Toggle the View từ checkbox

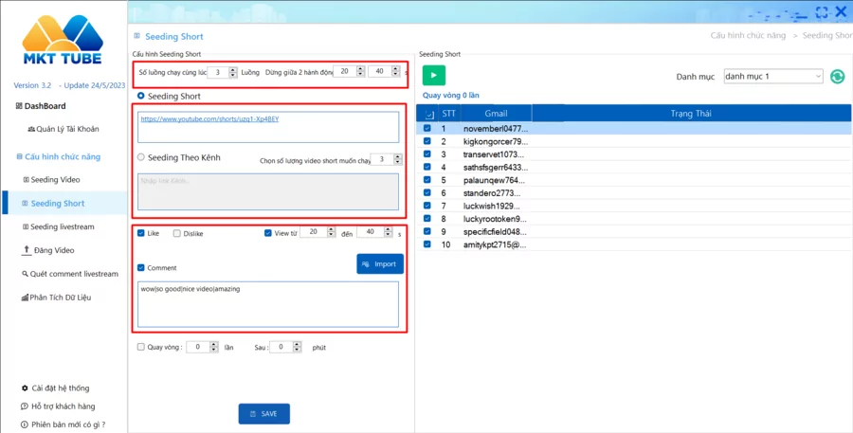coord(267,233)
